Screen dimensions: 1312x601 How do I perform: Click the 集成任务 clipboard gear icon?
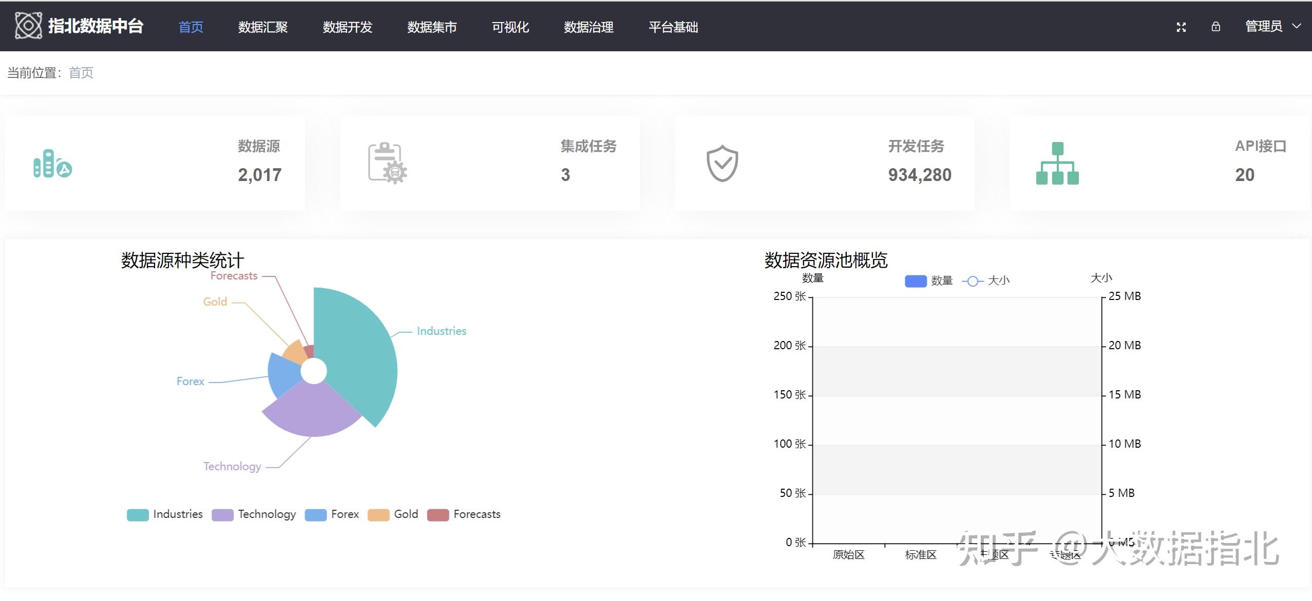(387, 164)
